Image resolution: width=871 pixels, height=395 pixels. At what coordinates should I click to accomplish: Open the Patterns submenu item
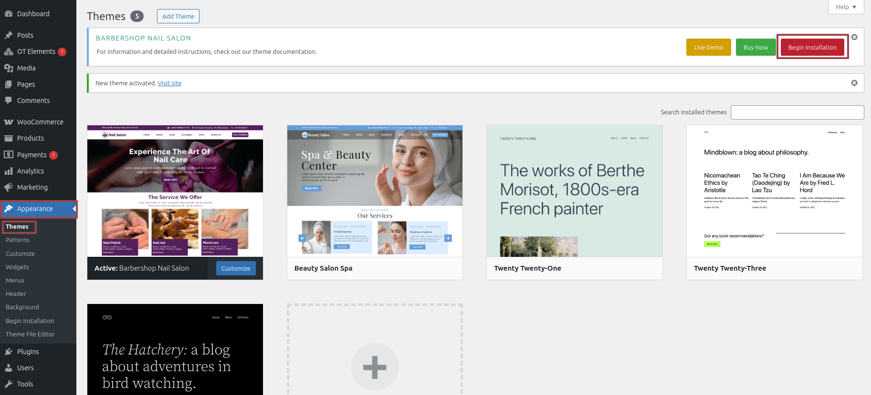18,240
